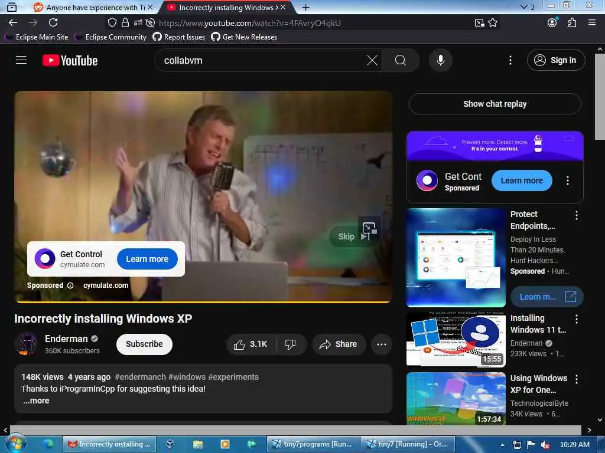Click the Sign in button
Viewport: 605px width, 453px height.
click(x=555, y=60)
